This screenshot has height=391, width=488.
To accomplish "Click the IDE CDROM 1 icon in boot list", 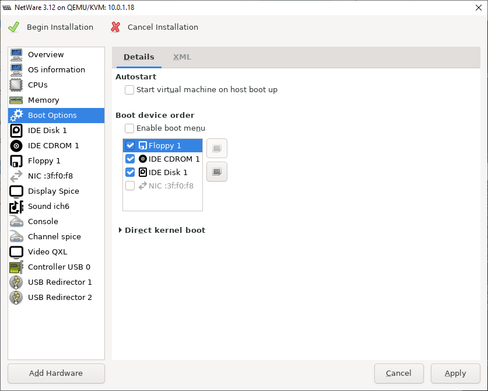I will point(142,159).
